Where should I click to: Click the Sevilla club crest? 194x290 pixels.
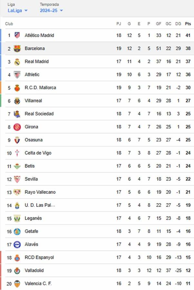tap(18, 179)
